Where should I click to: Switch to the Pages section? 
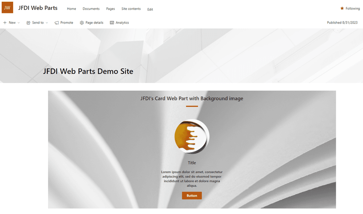pyautogui.click(x=110, y=9)
